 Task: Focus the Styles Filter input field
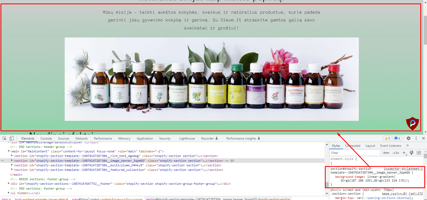point(355,153)
